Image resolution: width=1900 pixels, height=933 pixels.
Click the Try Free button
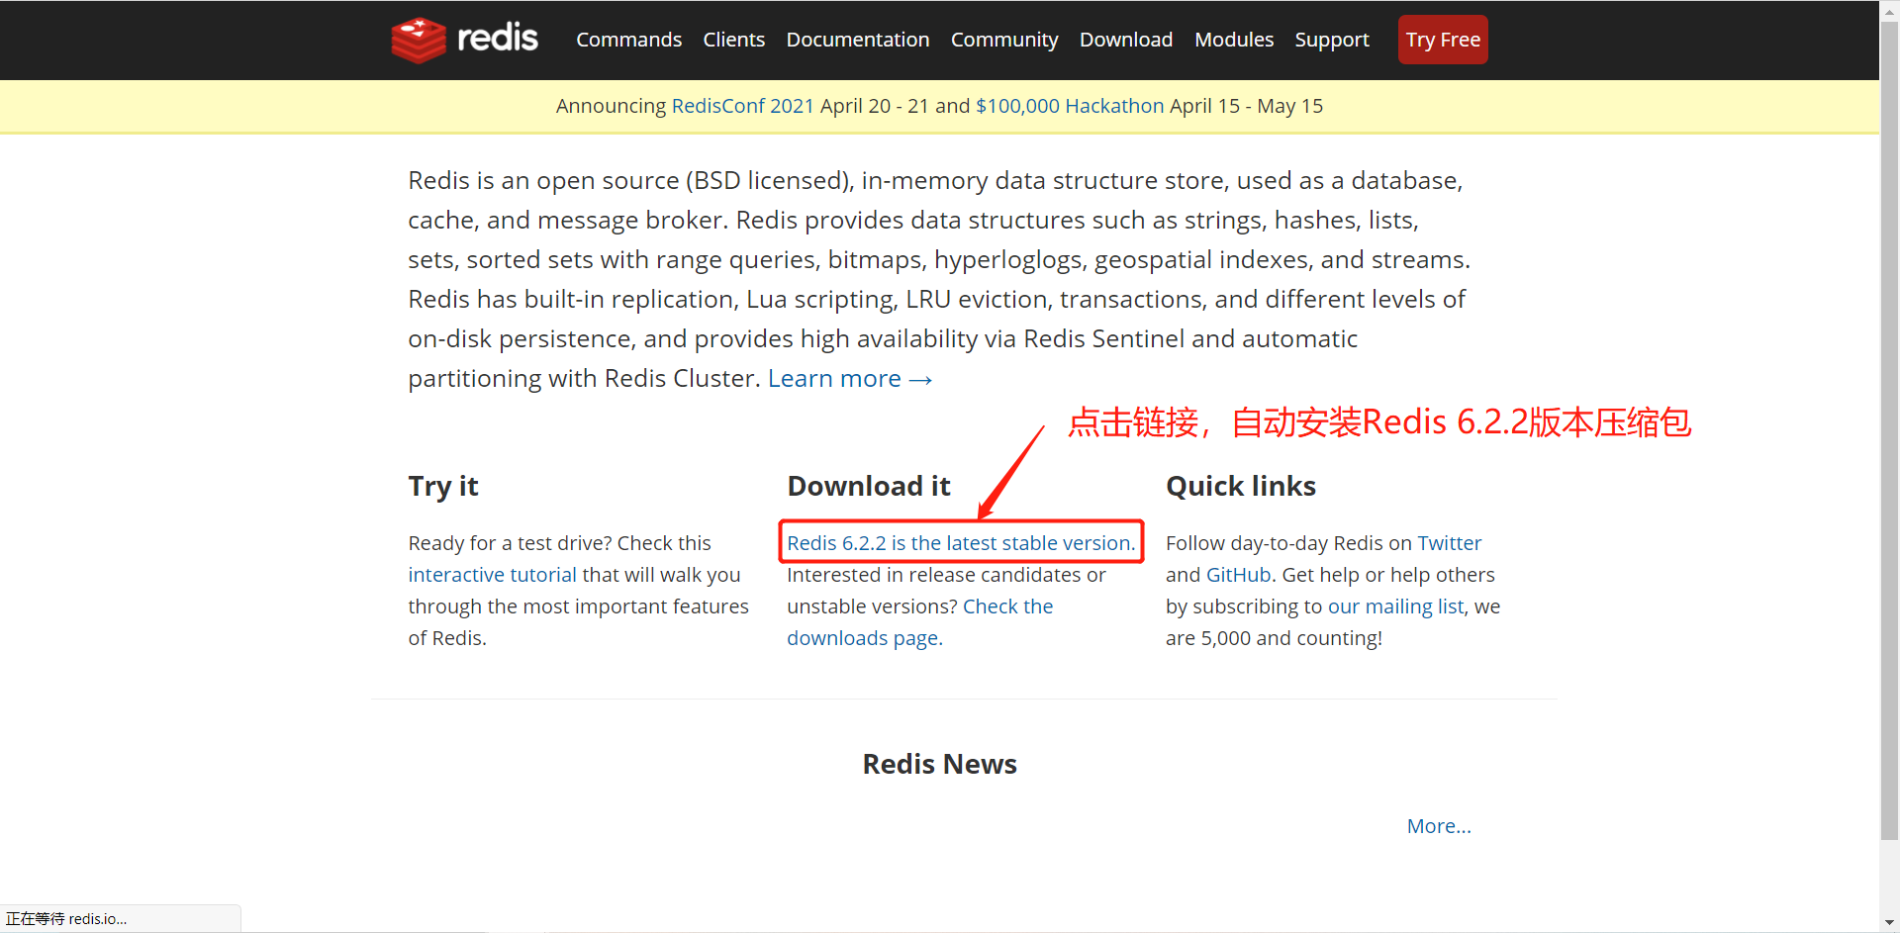pyautogui.click(x=1442, y=40)
